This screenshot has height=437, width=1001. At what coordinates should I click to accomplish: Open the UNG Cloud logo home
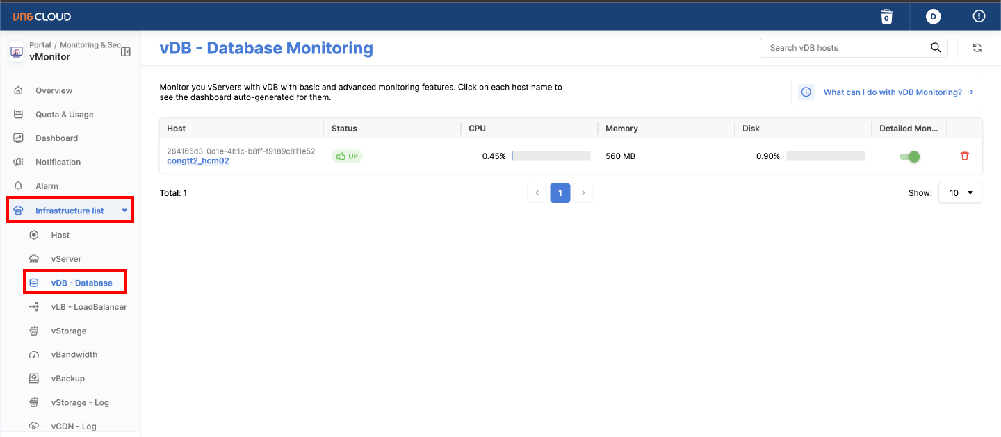[42, 16]
